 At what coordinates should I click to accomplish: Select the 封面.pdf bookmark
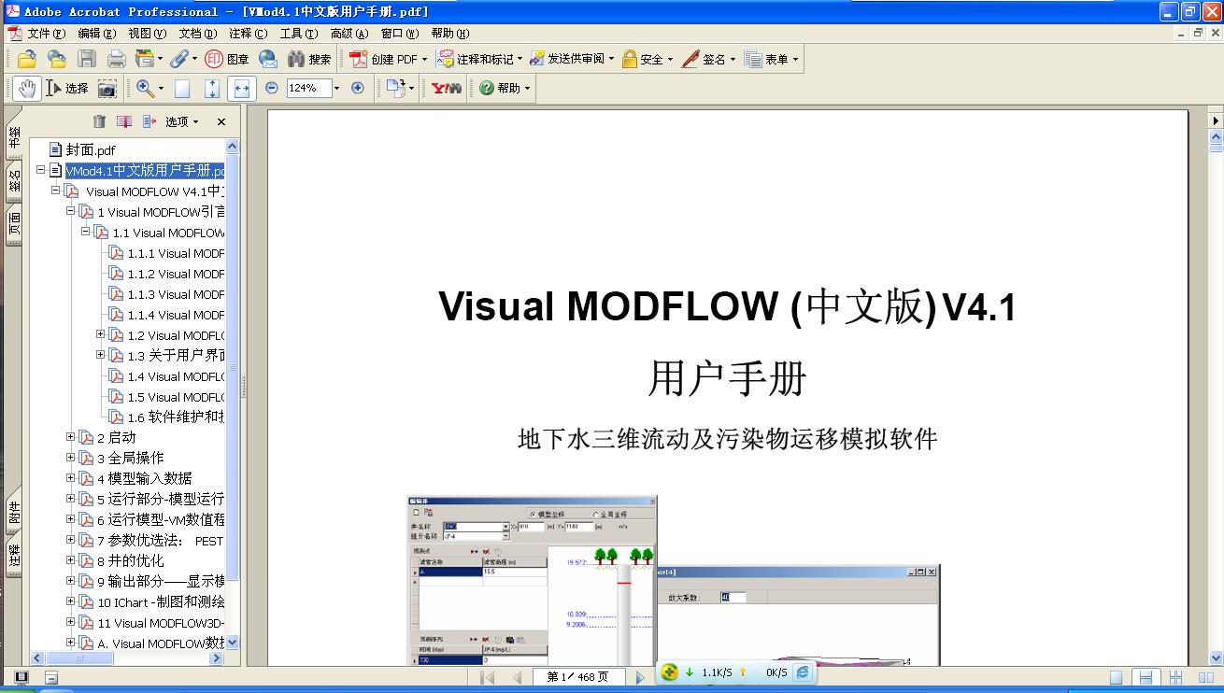(91, 149)
